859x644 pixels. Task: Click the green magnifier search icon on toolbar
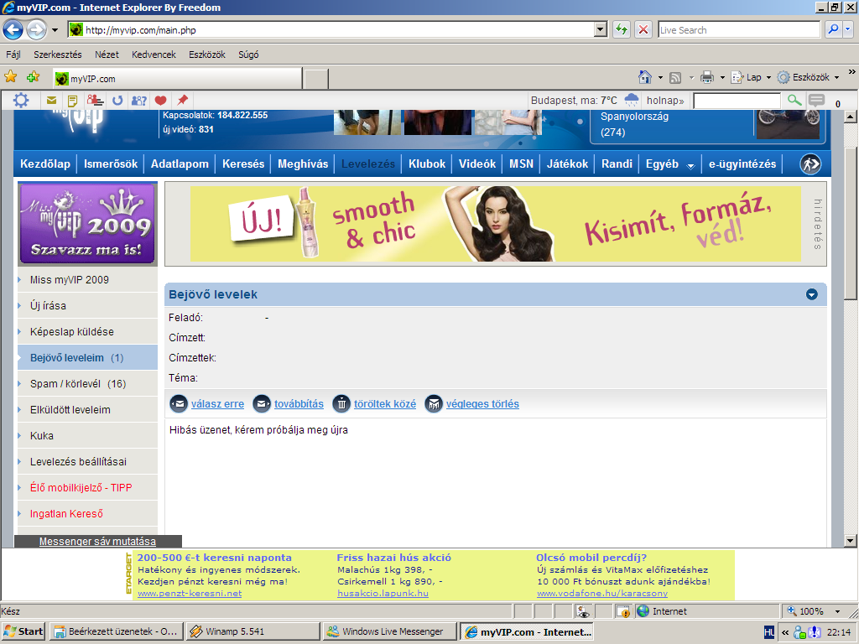click(794, 100)
